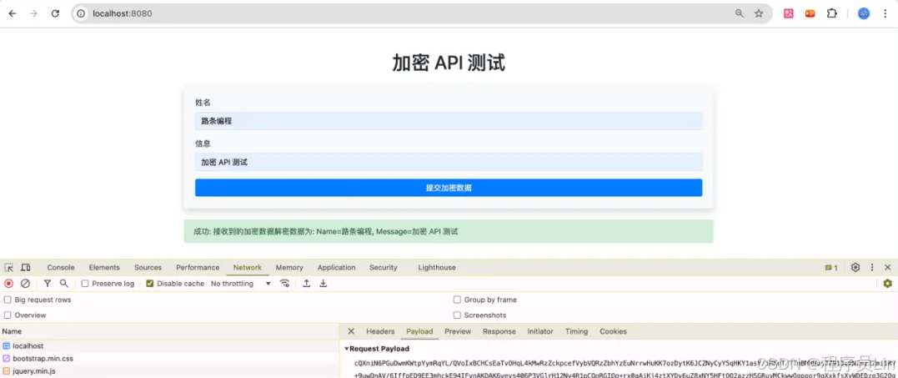Open Network panel settings gear
This screenshot has width=898, height=378.
click(888, 284)
